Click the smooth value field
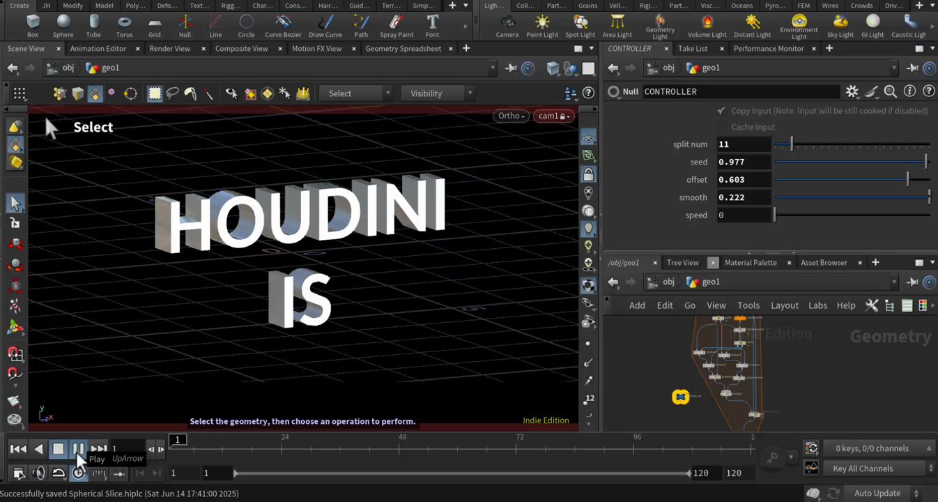This screenshot has height=502, width=938. pos(744,197)
